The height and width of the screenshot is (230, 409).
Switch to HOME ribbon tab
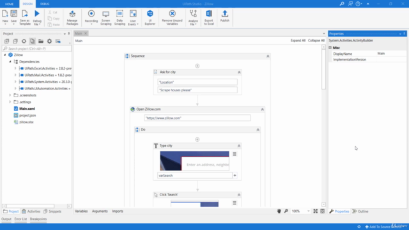[9, 4]
